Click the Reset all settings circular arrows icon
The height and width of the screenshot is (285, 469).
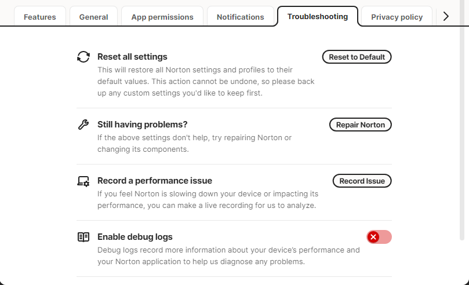pos(83,57)
